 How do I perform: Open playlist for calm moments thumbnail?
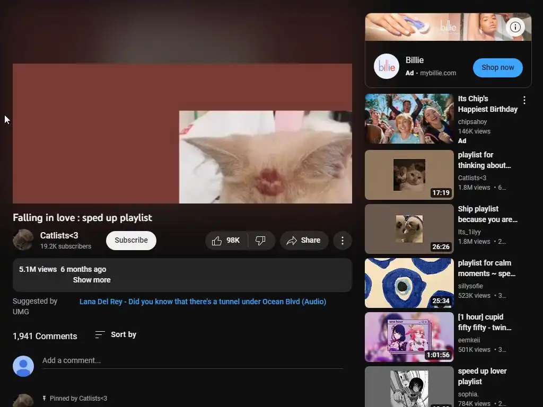[x=409, y=283]
